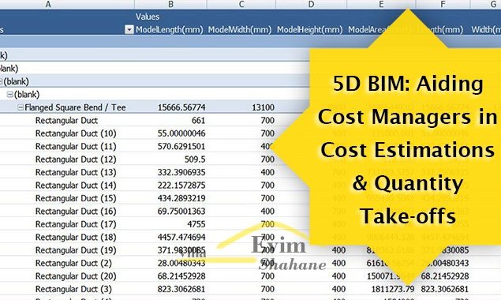Select column F header
The height and width of the screenshot is (300, 501).
(x=443, y=4)
